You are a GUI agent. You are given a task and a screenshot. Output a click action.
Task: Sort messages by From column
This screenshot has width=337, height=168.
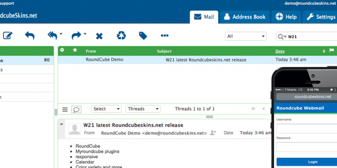(91, 51)
